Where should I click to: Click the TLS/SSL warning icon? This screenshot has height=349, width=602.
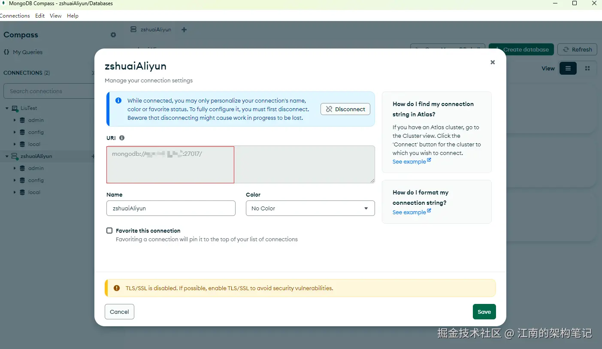(x=117, y=288)
